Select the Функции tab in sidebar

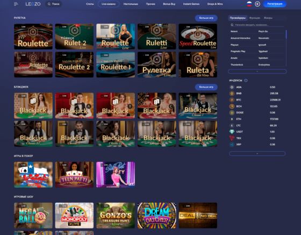[255, 18]
